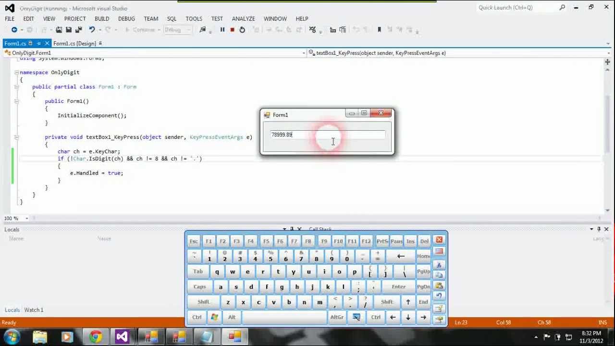This screenshot has width=615, height=346.
Task: Click the Backspace arrow key on virtual keyboard
Action: point(401,256)
